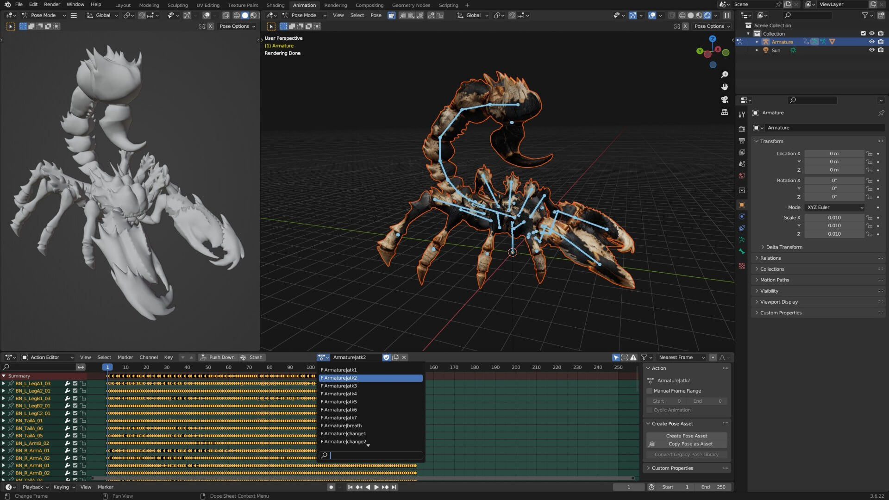Click the Copy Pose as Asset button
The height and width of the screenshot is (500, 889).
(686, 444)
